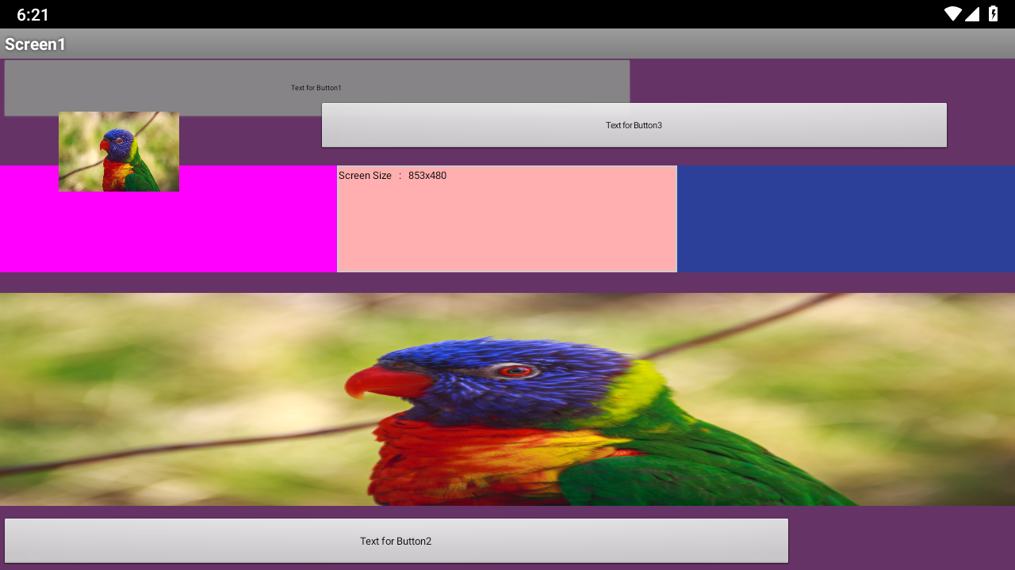This screenshot has height=570, width=1015.
Task: Tap the cellular signal strength icon
Action: point(972,14)
